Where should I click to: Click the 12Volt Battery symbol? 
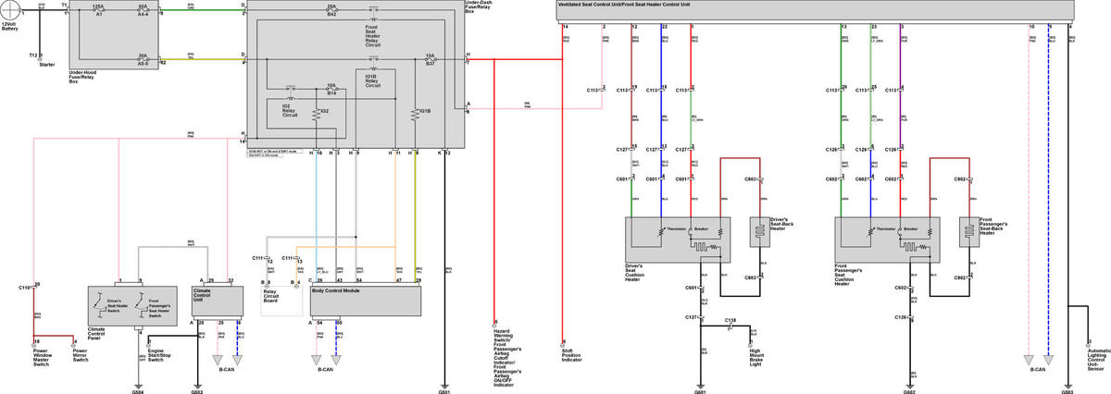coord(9,9)
